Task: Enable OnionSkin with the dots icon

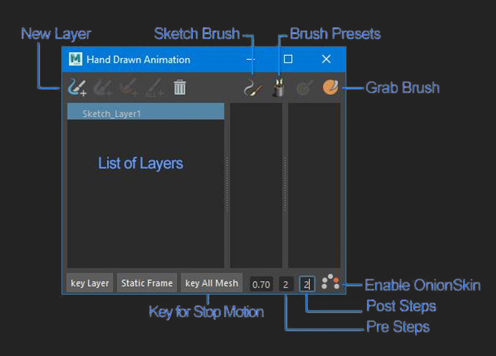Action: coord(330,282)
